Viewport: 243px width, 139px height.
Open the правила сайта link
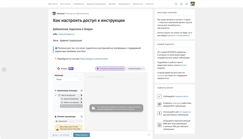pos(181,96)
